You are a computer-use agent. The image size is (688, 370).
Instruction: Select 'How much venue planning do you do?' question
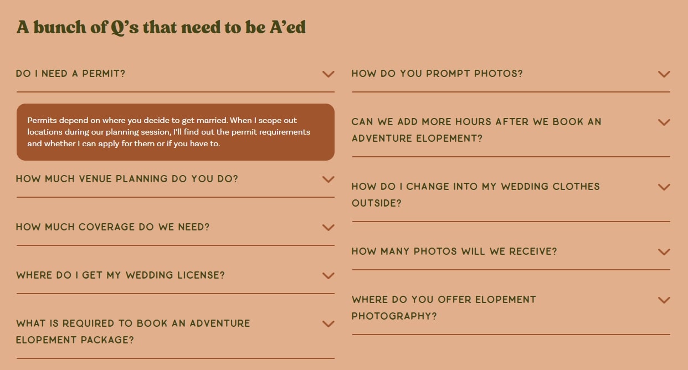[127, 179]
